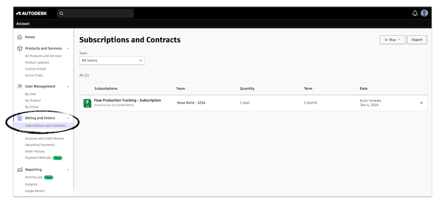Open the user profile avatar
Viewport: 434px width, 205px height.
coord(424,13)
